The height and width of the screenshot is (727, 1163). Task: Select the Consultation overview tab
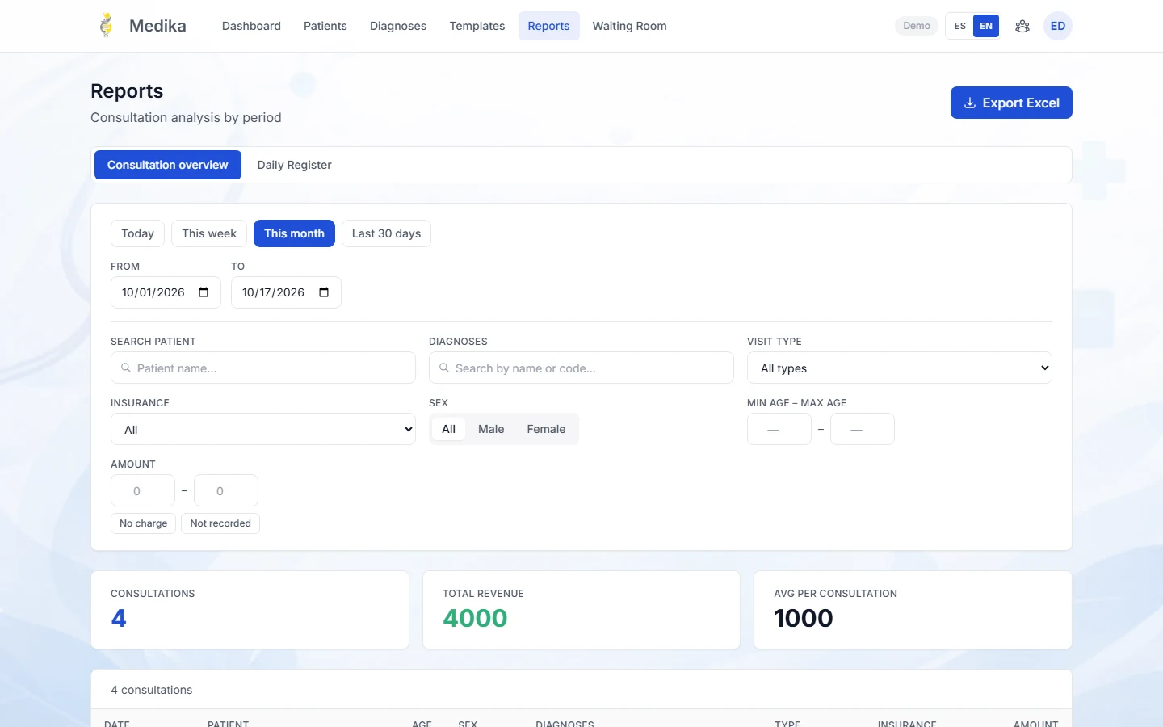point(168,165)
